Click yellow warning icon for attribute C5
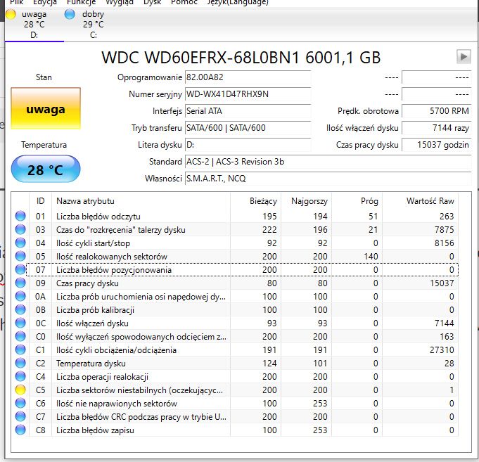Image resolution: width=479 pixels, height=462 pixels. 20,390
